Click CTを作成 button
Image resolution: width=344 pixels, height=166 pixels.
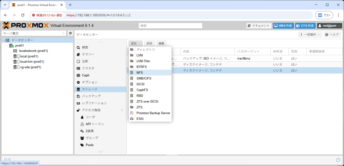305,26
